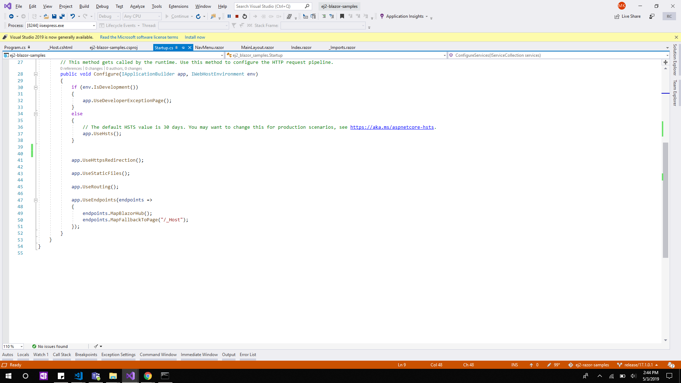Click the Restart debugging icon
681x383 pixels.
click(244, 16)
